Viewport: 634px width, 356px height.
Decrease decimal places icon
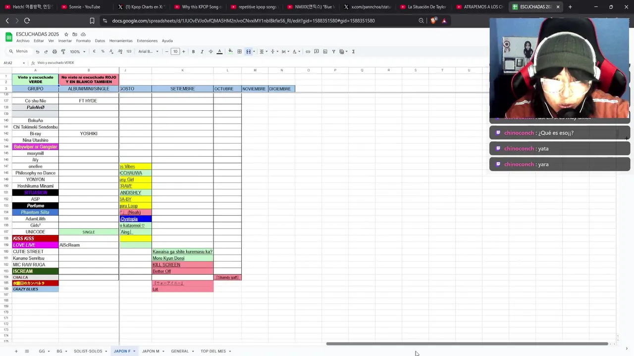[x=111, y=51]
